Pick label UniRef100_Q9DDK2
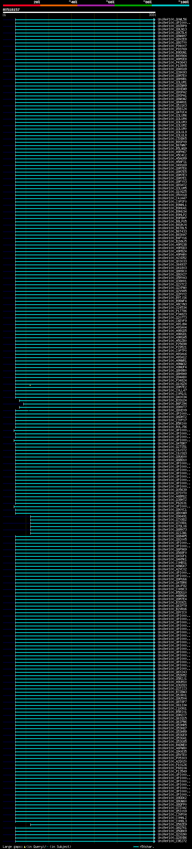This screenshot has height=849, width=192. (172, 797)
